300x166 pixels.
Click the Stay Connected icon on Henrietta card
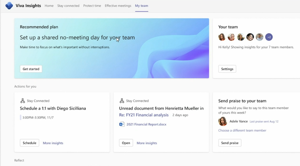click(122, 101)
